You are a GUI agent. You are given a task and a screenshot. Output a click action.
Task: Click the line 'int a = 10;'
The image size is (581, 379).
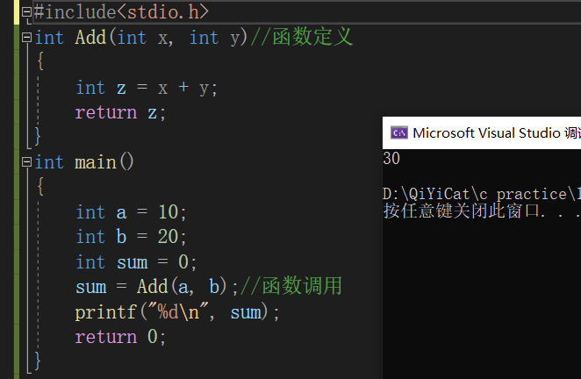point(131,212)
